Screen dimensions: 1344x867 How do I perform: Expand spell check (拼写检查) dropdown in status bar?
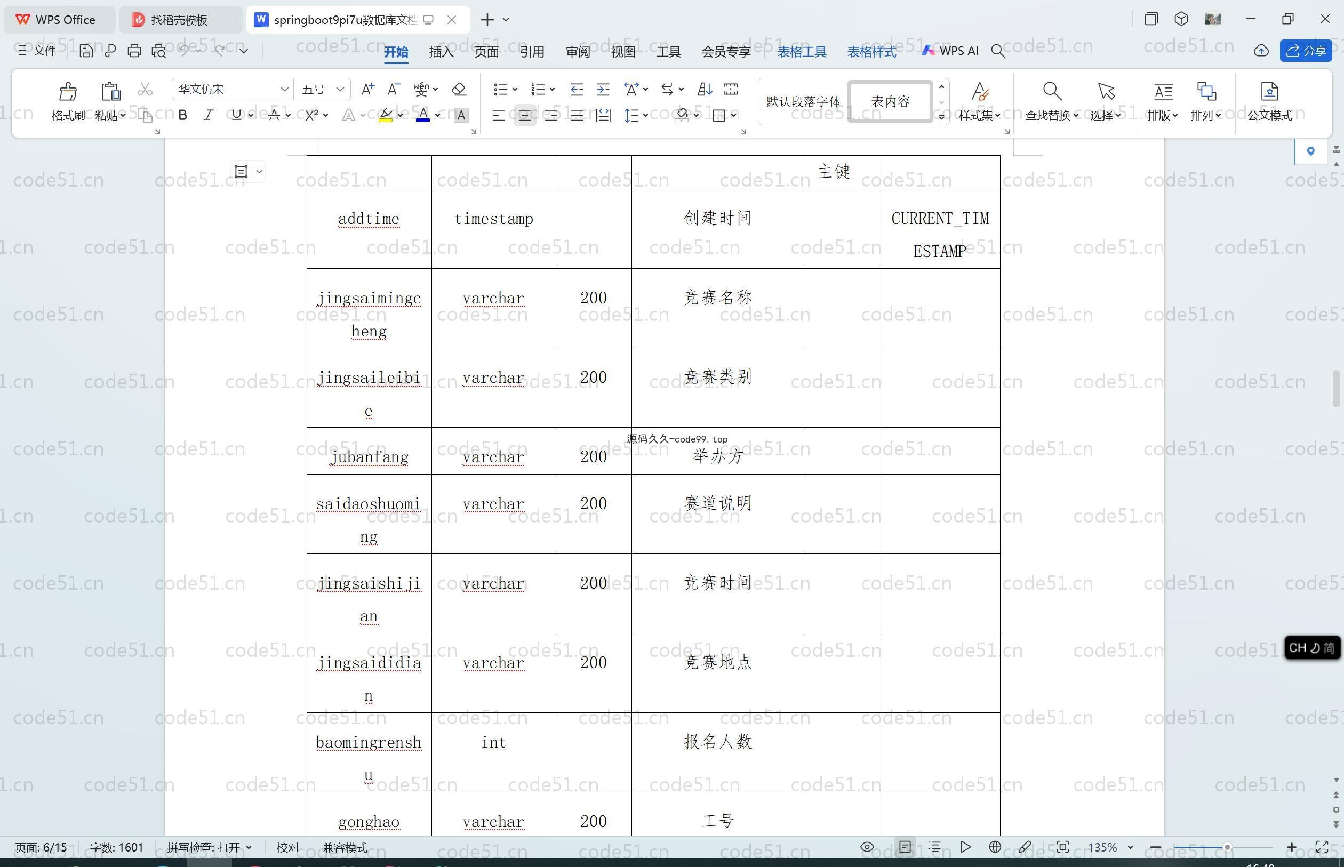[249, 847]
